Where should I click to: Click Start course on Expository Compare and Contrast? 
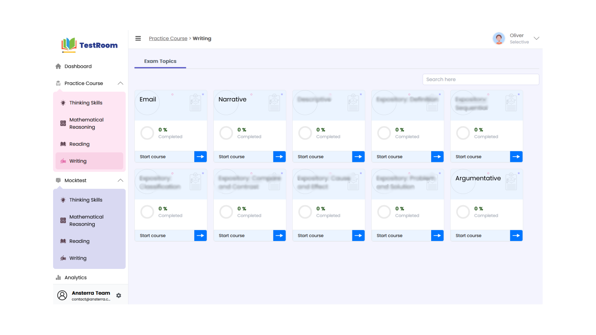point(232,236)
